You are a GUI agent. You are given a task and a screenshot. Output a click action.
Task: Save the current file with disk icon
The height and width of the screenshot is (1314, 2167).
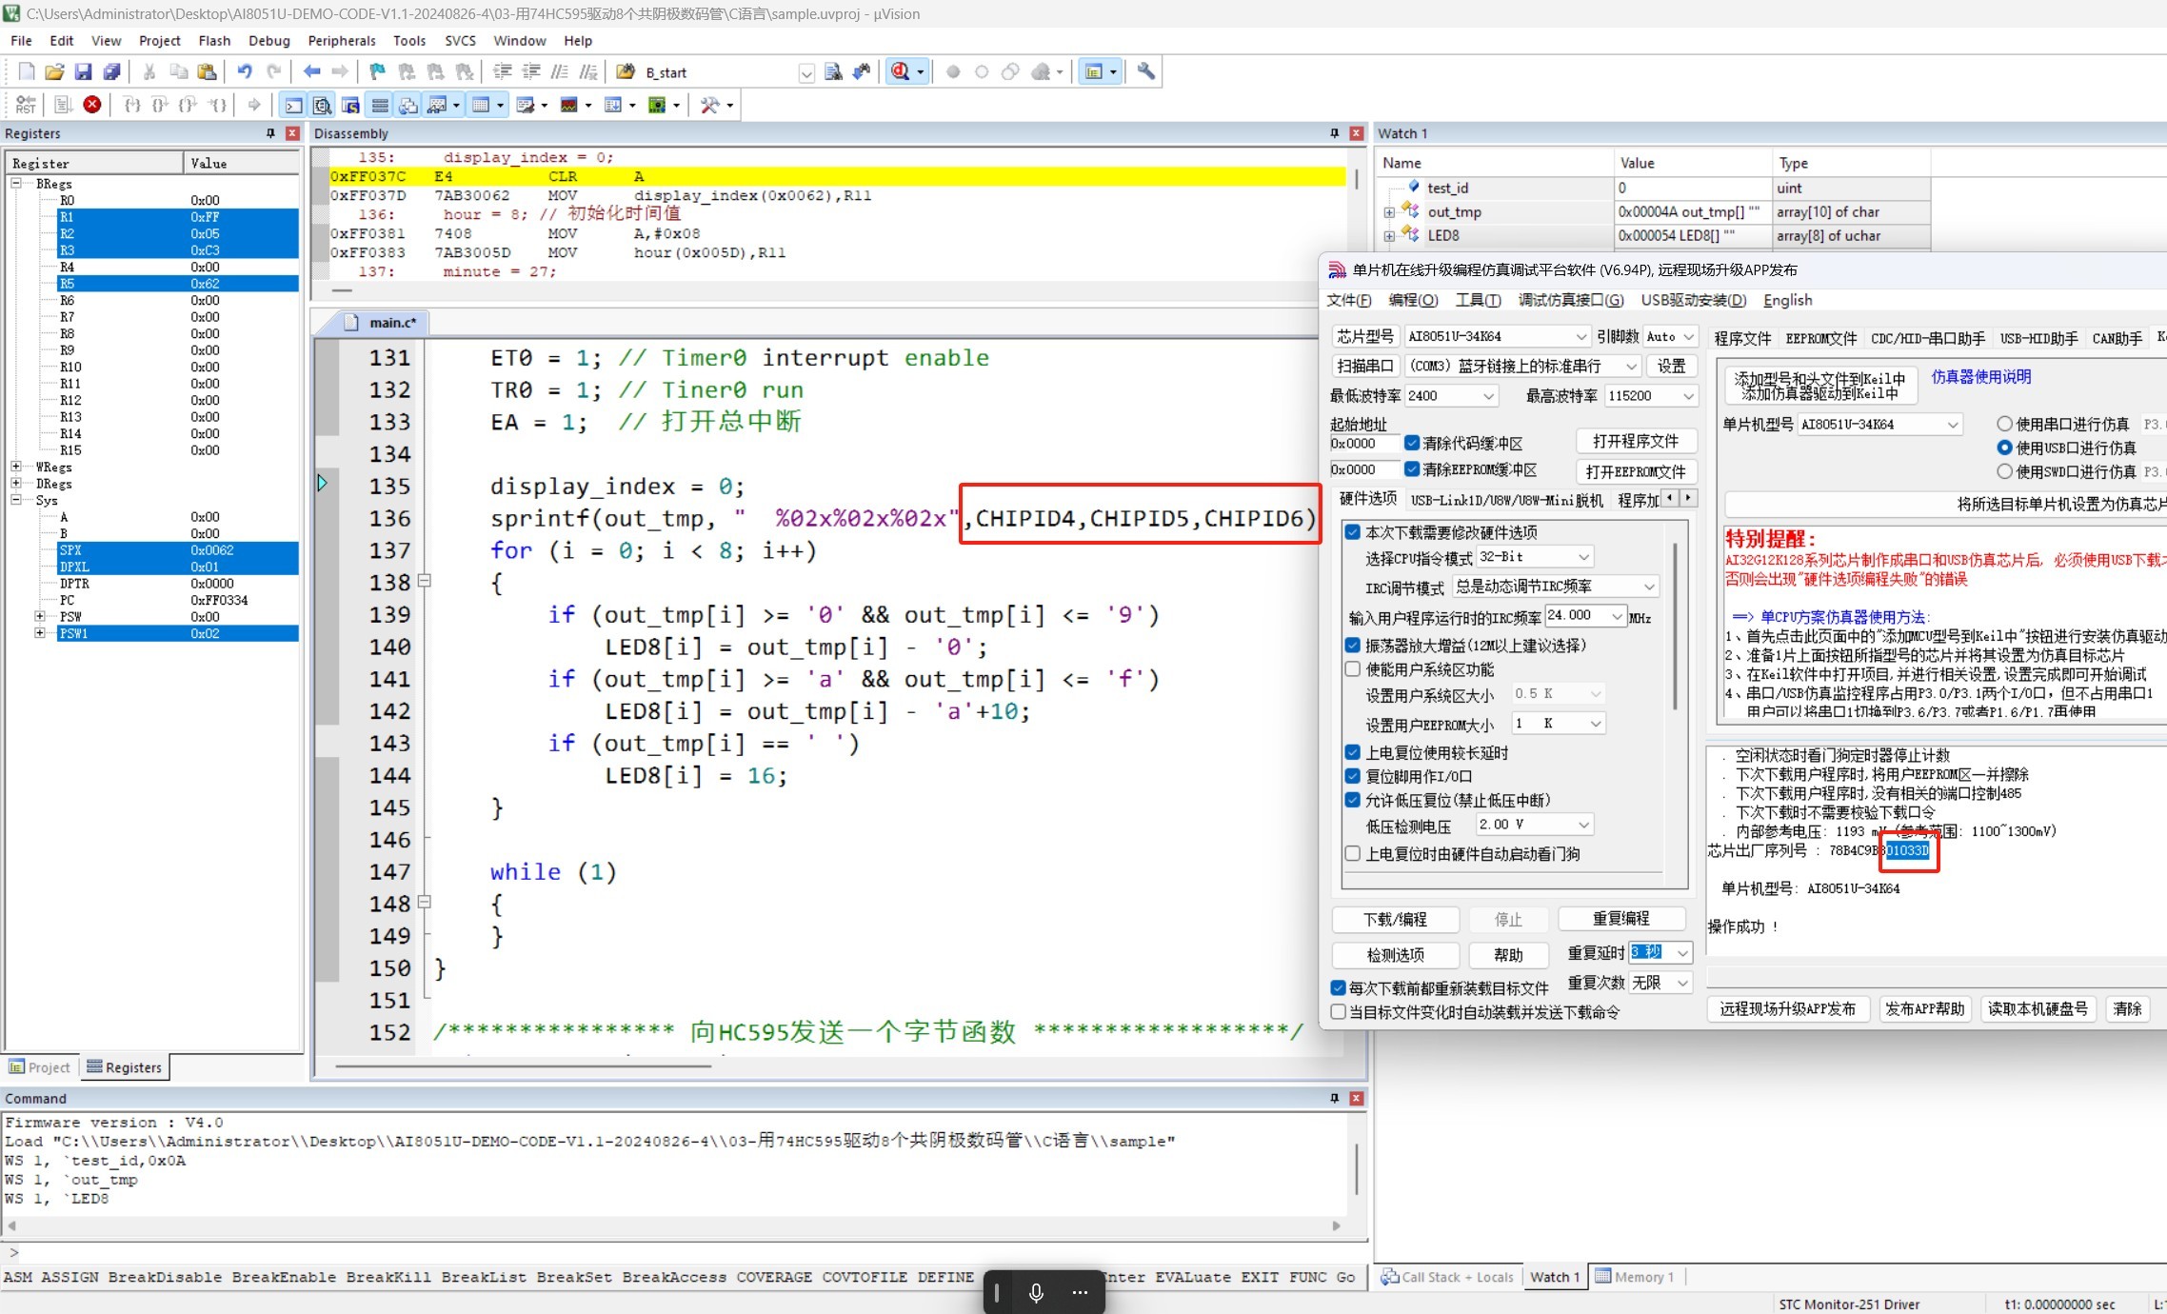click(x=83, y=71)
